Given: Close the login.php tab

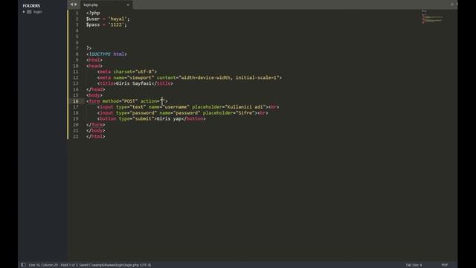Looking at the screenshot, I should pyautogui.click(x=128, y=5).
